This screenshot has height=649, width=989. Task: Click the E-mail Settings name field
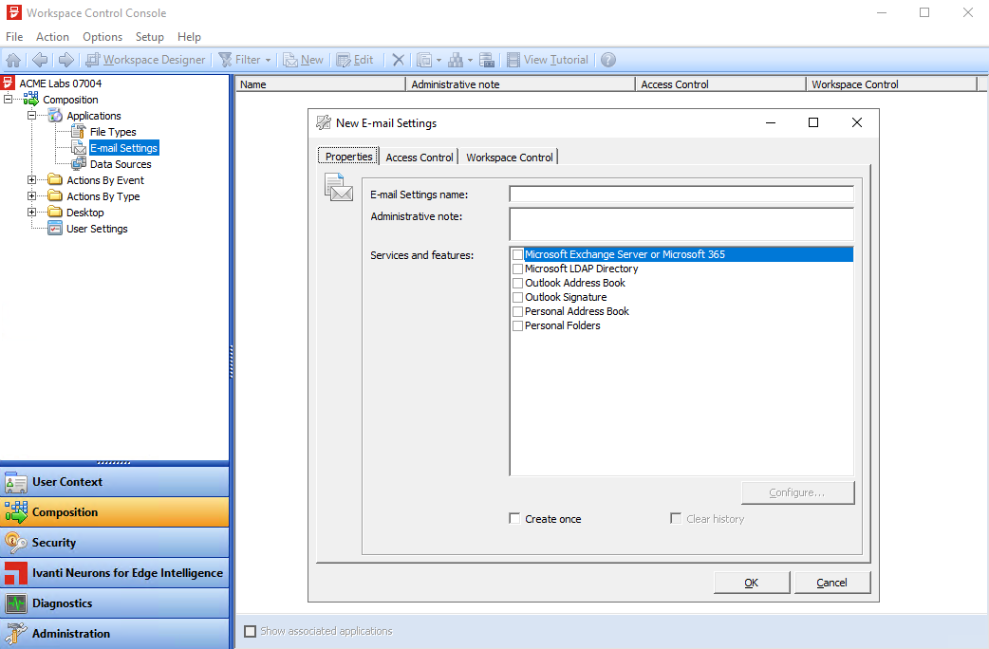(681, 195)
